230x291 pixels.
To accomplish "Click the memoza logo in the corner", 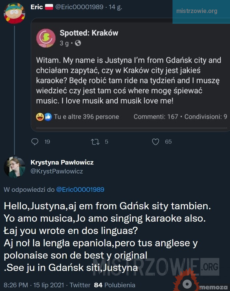I will click(x=200, y=283).
